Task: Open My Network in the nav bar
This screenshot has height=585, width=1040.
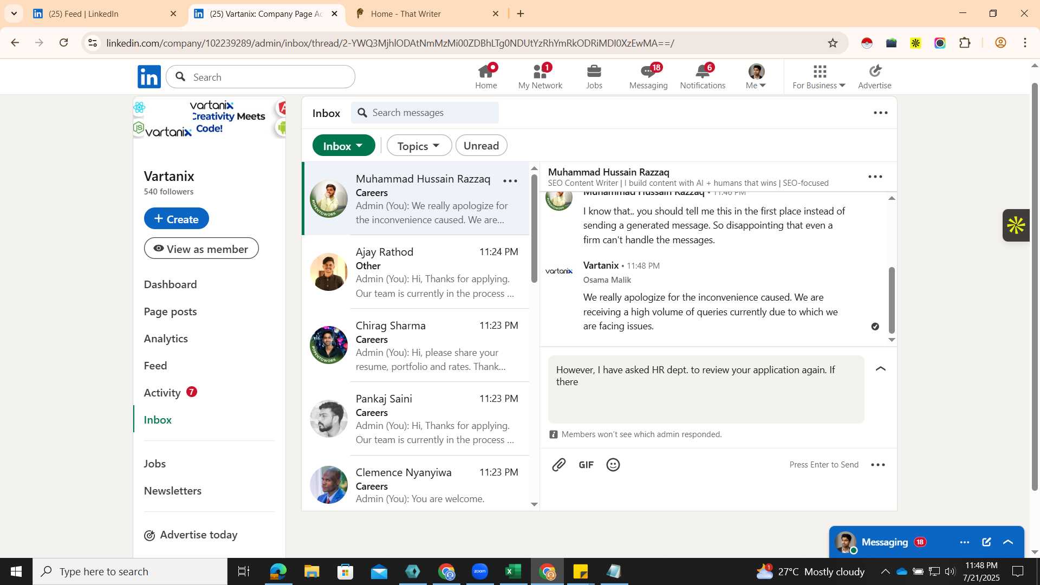Action: tap(540, 76)
